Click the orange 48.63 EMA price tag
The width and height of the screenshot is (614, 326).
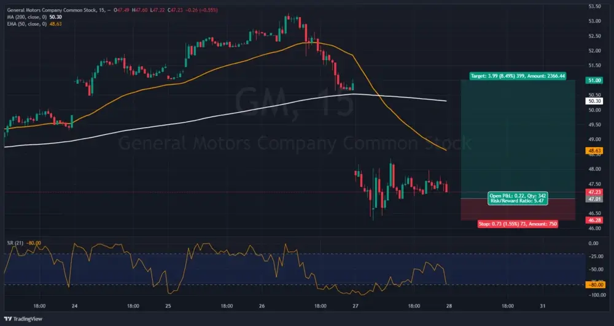(594, 151)
